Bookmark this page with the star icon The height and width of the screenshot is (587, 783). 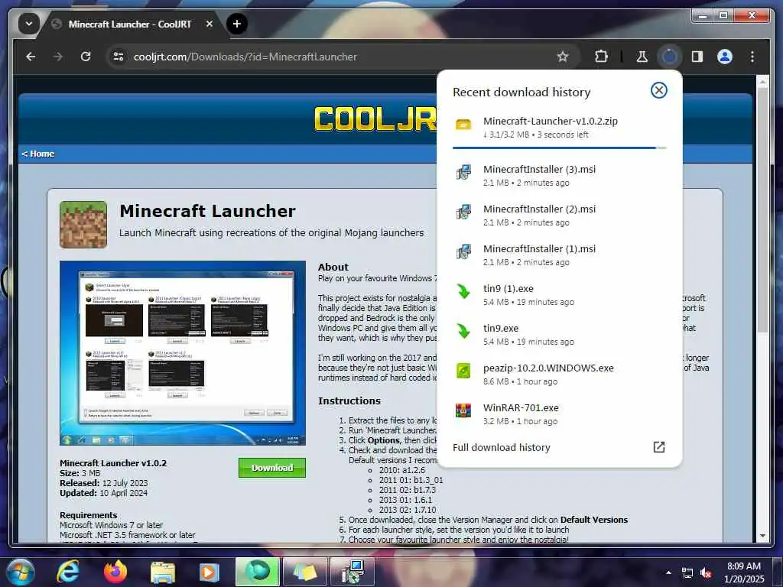click(x=563, y=57)
